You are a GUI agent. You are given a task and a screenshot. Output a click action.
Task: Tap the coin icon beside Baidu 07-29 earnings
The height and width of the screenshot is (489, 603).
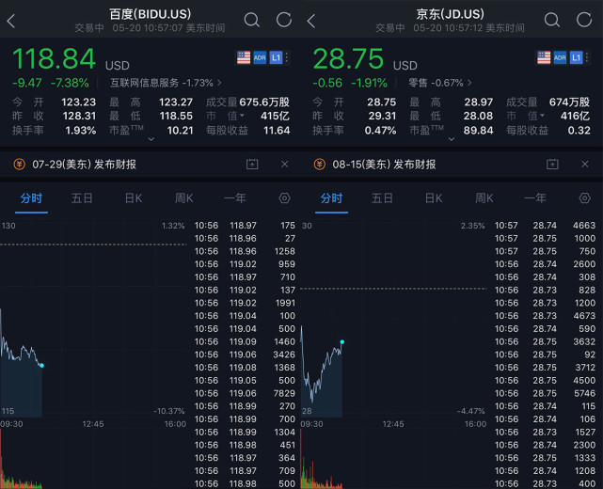[x=19, y=165]
